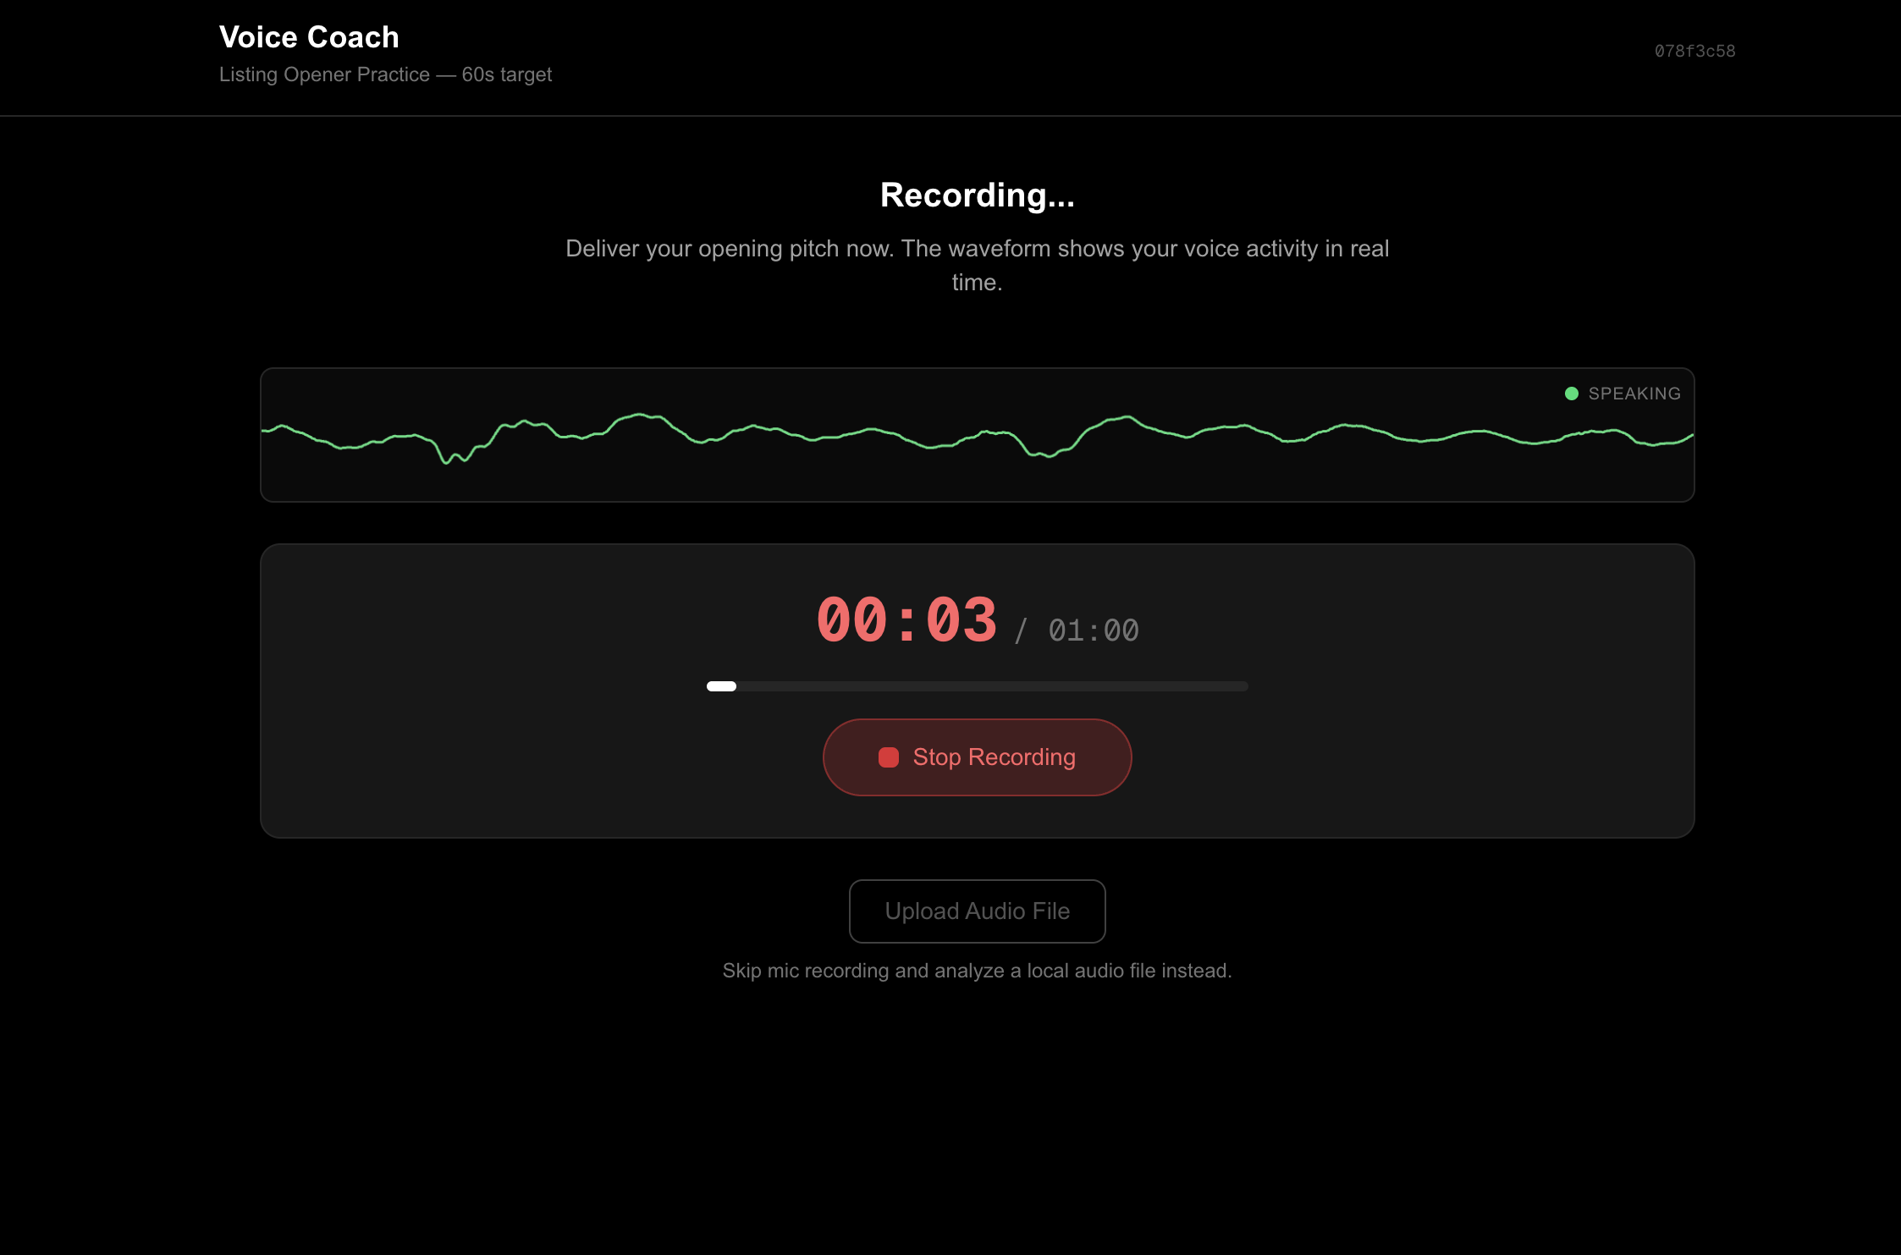The width and height of the screenshot is (1901, 1255).
Task: Click the deep waveform dip near left side
Action: click(447, 460)
